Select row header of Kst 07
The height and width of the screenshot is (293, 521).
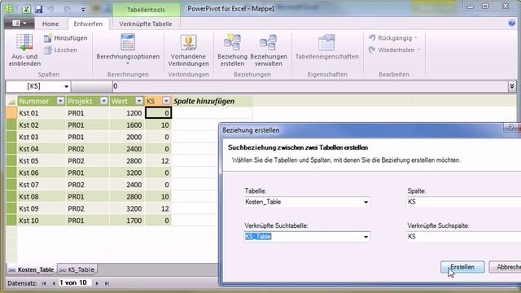click(11, 185)
